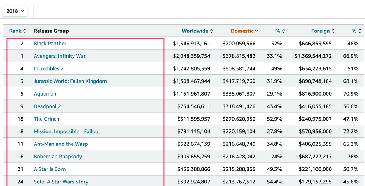
Task: Select Aquaman foreign value $816,900,000
Action: coord(315,94)
